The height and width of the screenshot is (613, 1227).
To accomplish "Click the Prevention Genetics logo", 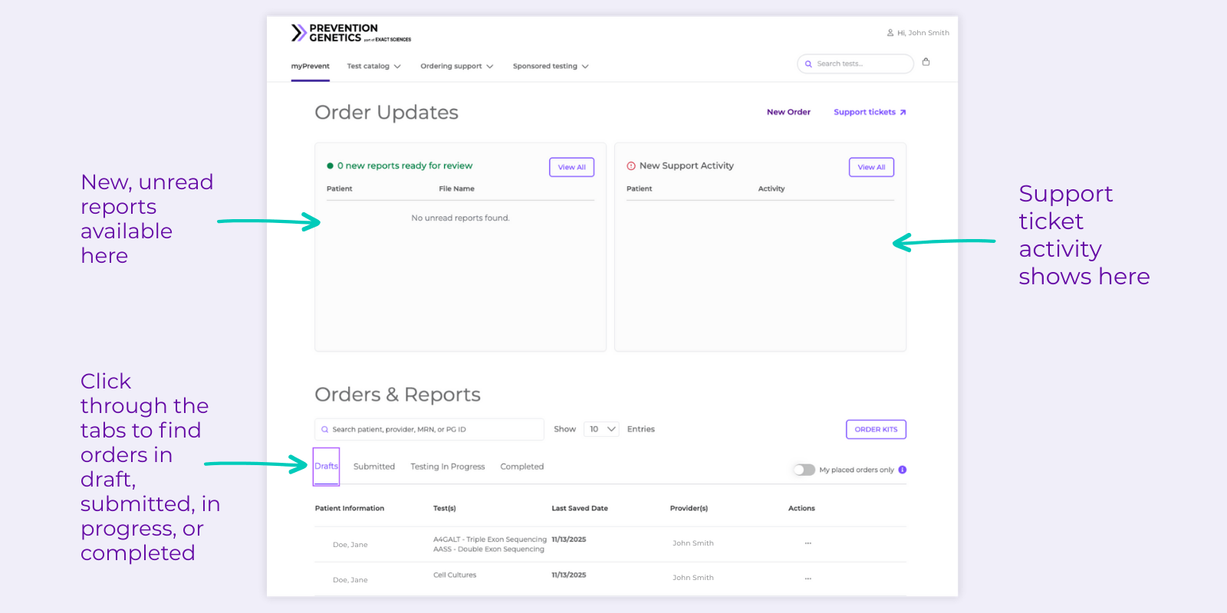I will tap(350, 33).
